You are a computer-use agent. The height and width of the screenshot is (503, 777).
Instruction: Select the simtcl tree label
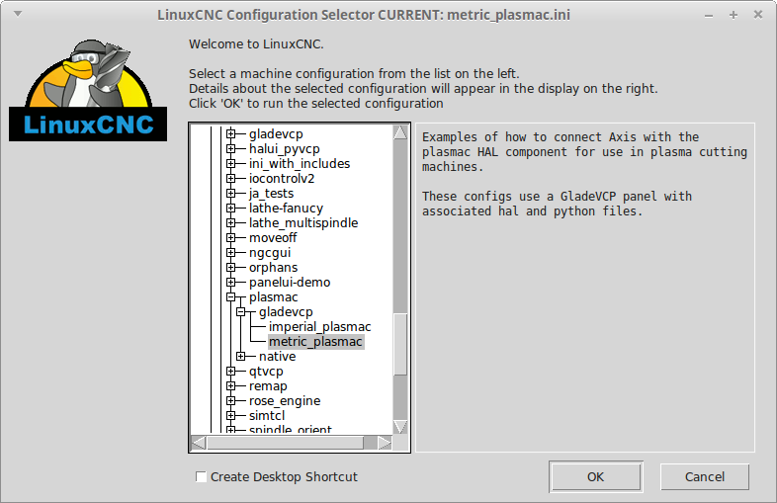[x=267, y=416]
